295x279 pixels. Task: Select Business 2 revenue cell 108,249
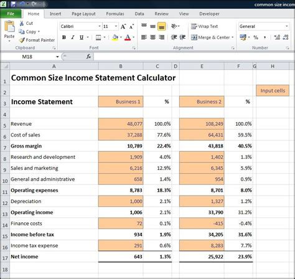[x=202, y=124]
